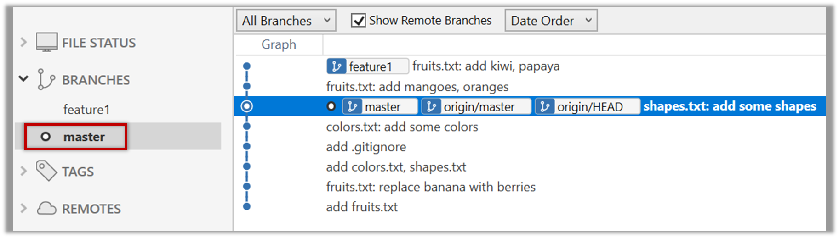Click the Tags label icon
This screenshot has height=238, width=839.
tap(46, 171)
